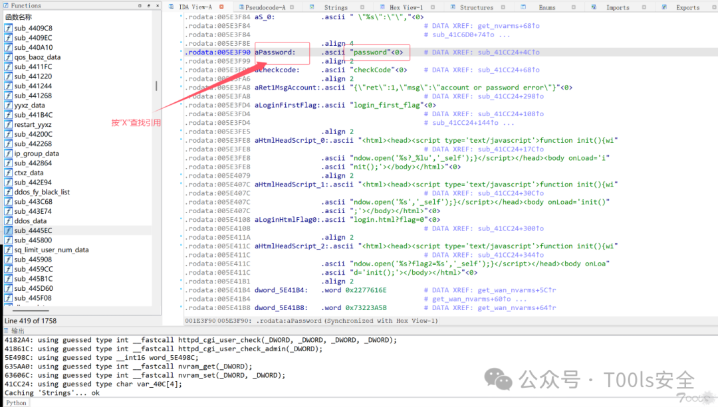Image resolution: width=718 pixels, height=409 pixels.
Task: Click the nvram_get output log line
Action: (x=129, y=367)
